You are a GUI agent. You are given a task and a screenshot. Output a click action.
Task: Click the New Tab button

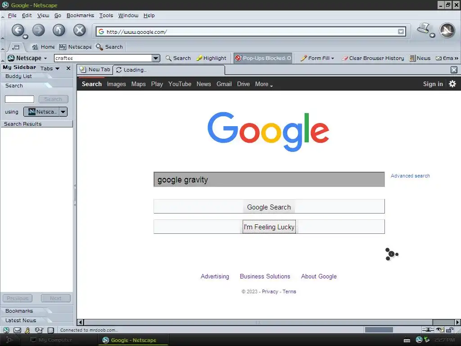point(95,69)
